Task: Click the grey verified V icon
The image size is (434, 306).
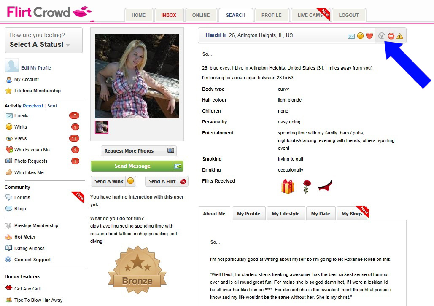Action: point(381,36)
